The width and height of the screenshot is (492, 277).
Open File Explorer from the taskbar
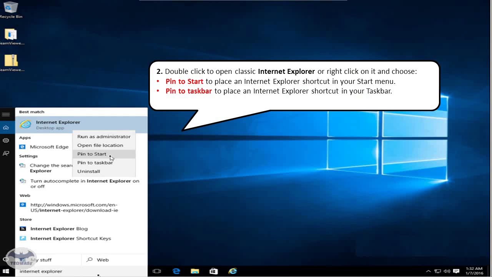coord(195,271)
